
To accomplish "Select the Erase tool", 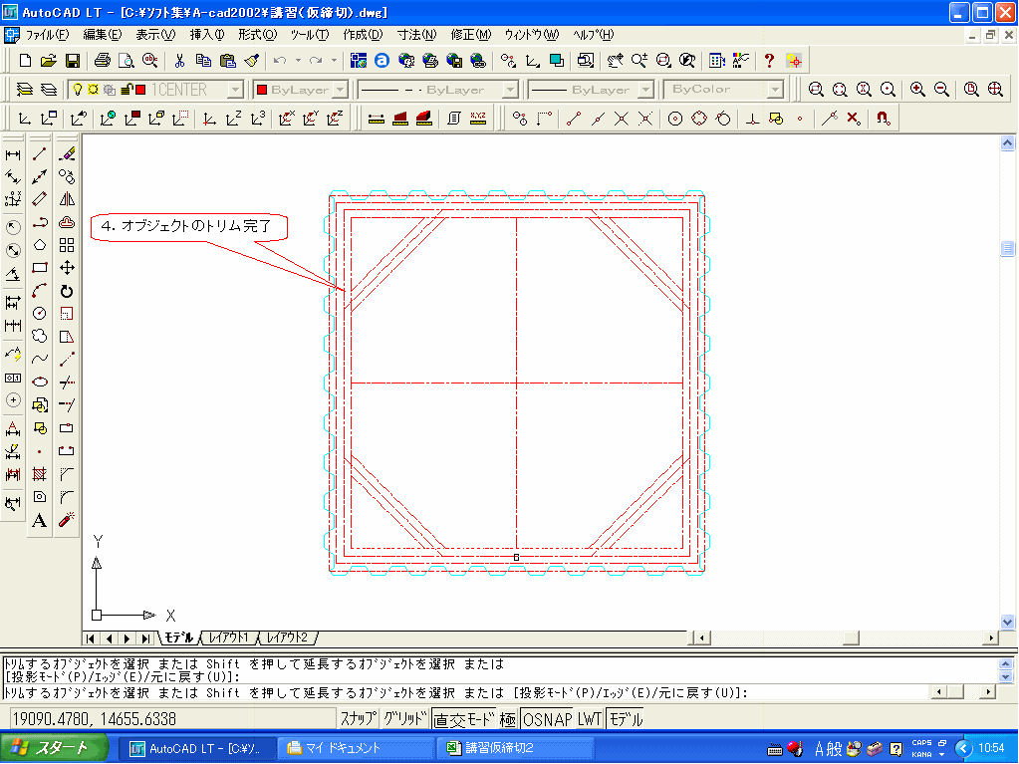I will tap(67, 154).
